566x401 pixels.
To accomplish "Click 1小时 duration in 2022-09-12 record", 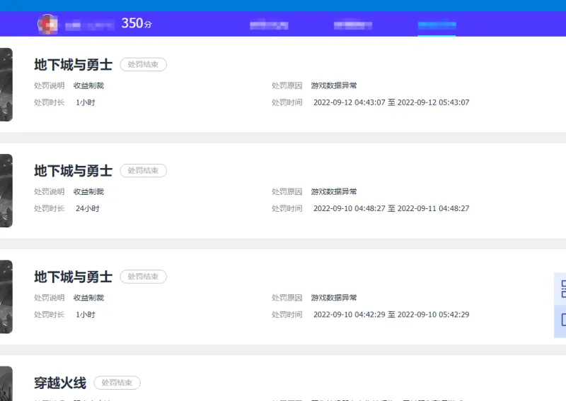I will coord(85,102).
